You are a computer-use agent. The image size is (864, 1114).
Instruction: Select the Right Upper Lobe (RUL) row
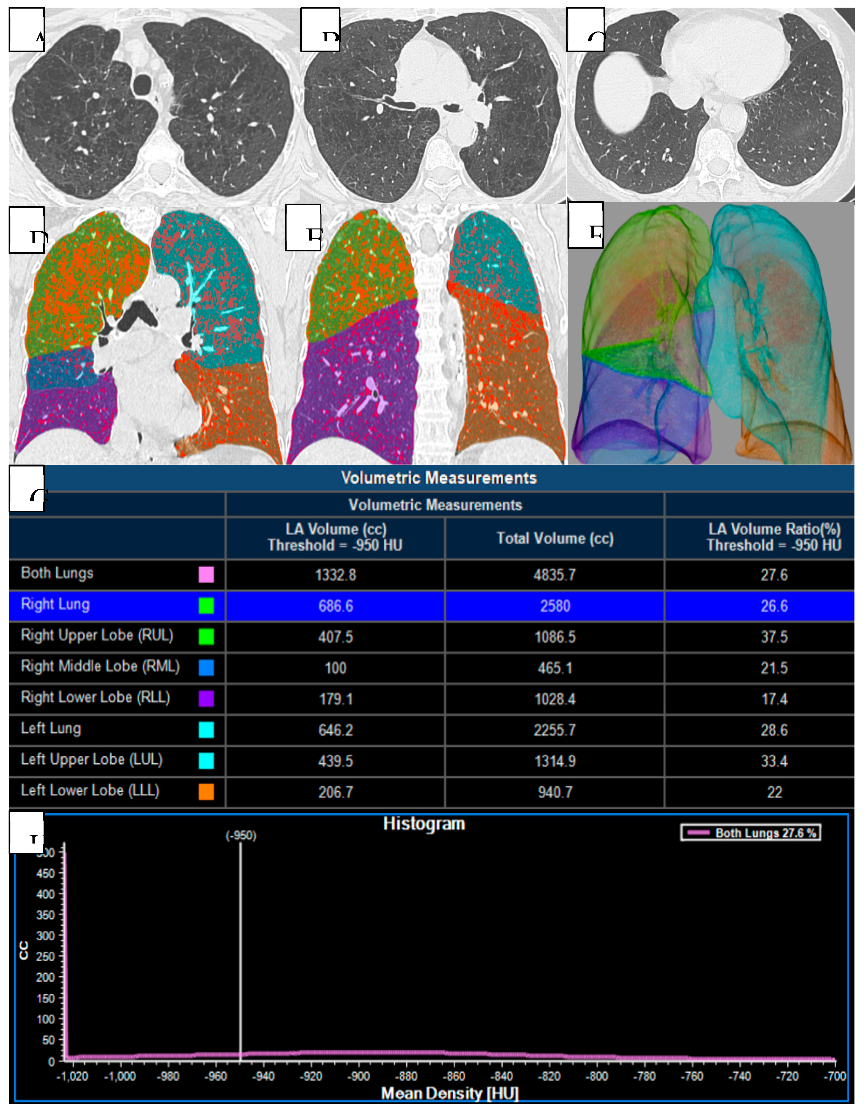[x=97, y=636]
